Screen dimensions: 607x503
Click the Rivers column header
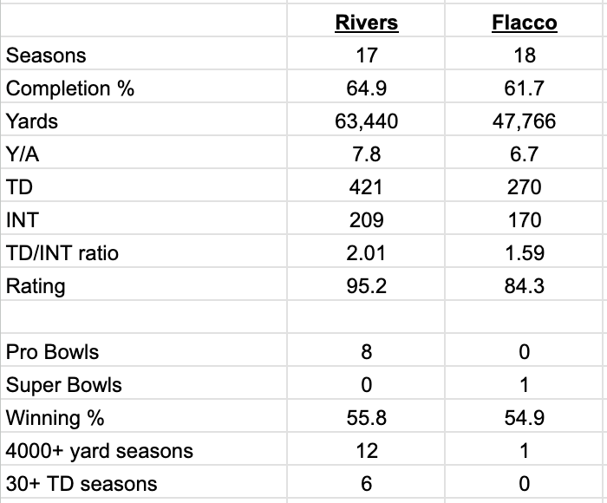coord(366,23)
